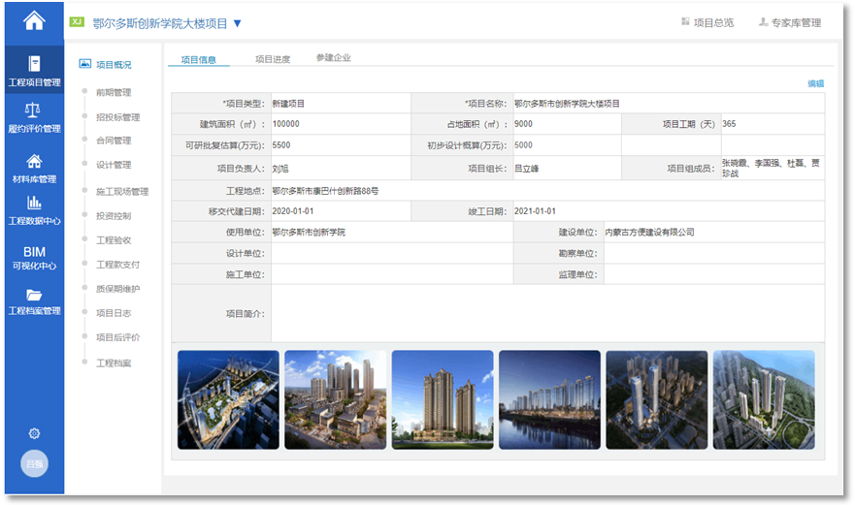Switch to the 参建企业 tab
Screen dimensions: 855x505
(334, 58)
